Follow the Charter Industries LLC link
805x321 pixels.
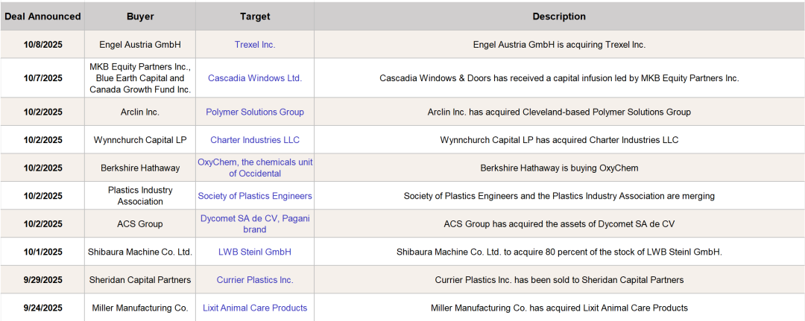[255, 140]
